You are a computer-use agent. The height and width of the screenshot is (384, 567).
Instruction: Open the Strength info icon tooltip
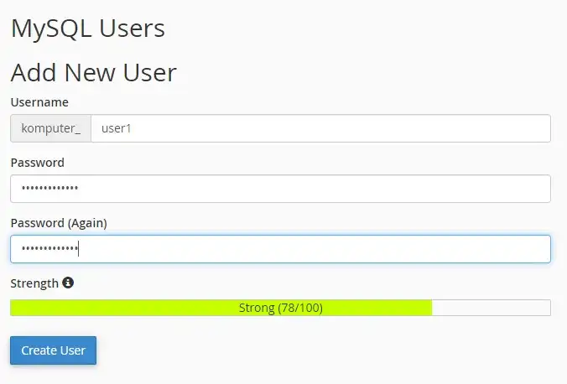[68, 283]
